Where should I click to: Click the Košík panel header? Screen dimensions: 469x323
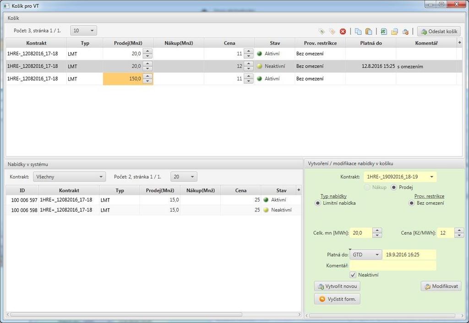(234, 18)
